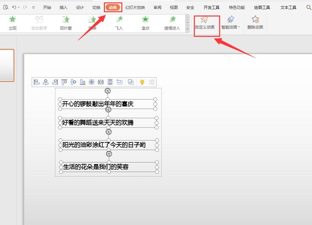This screenshot has height=225, width=312.
Task: Group the selected objects via combine icon
Action: [131, 82]
